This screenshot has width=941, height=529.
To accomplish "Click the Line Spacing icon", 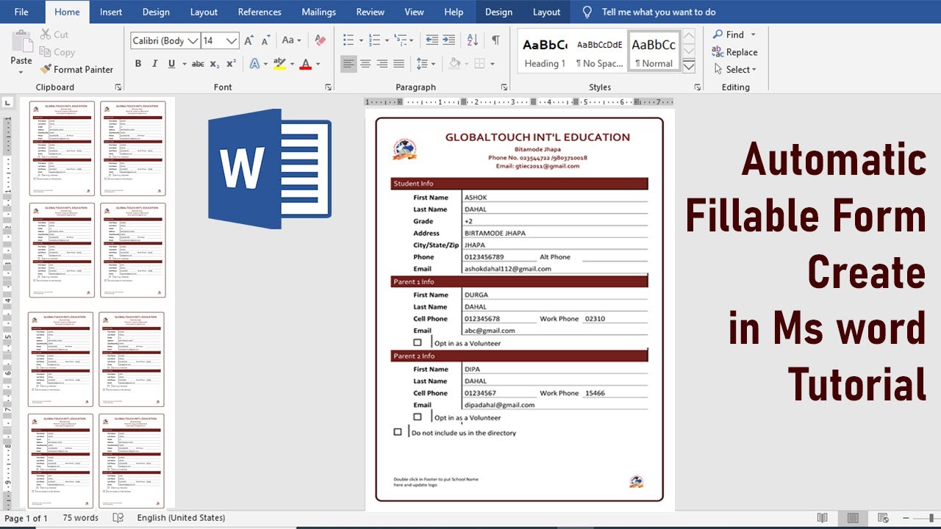I will [422, 64].
